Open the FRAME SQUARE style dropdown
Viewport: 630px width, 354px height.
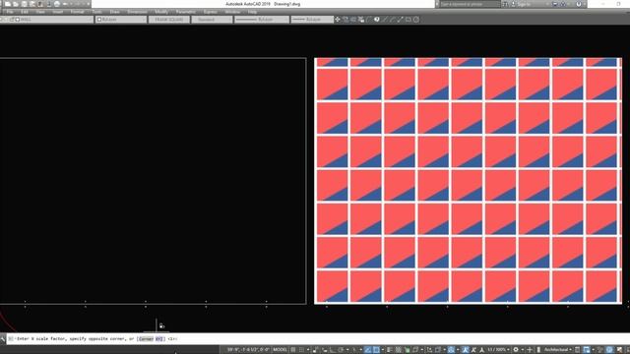pos(168,20)
